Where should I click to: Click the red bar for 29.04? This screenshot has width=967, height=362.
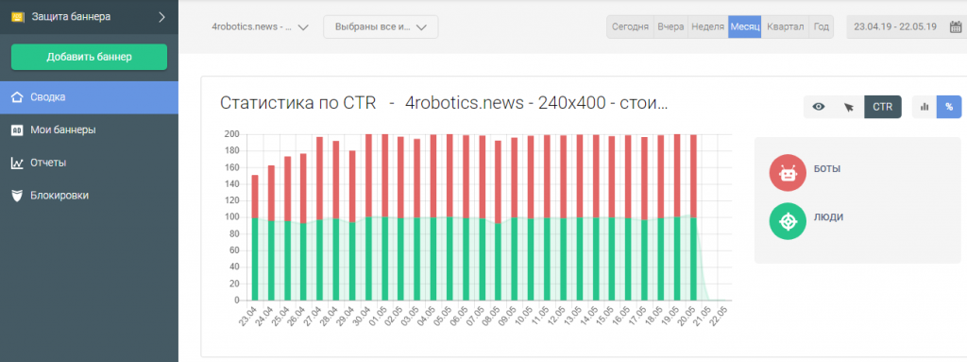tap(352, 186)
